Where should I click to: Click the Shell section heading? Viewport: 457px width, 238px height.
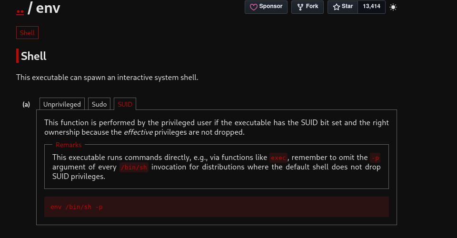(33, 56)
